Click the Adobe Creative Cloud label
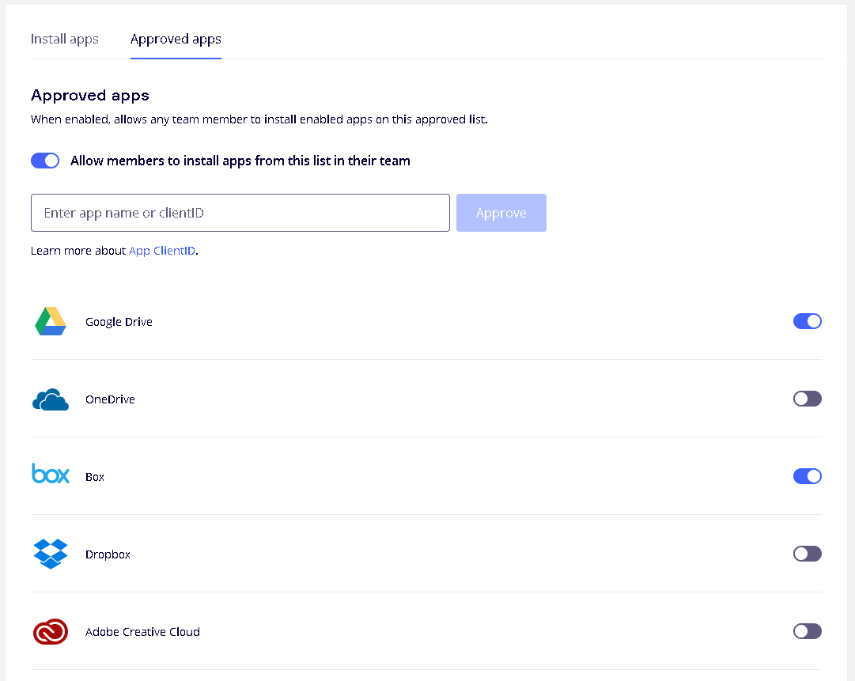 click(x=142, y=632)
